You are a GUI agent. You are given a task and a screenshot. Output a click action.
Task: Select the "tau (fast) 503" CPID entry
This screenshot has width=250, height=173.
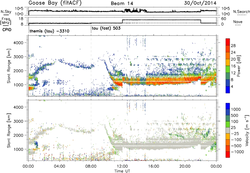(106, 28)
